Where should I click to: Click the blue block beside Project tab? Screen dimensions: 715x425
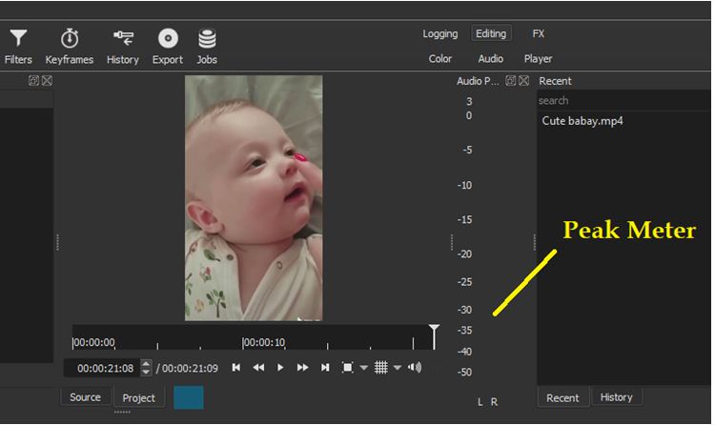(189, 397)
